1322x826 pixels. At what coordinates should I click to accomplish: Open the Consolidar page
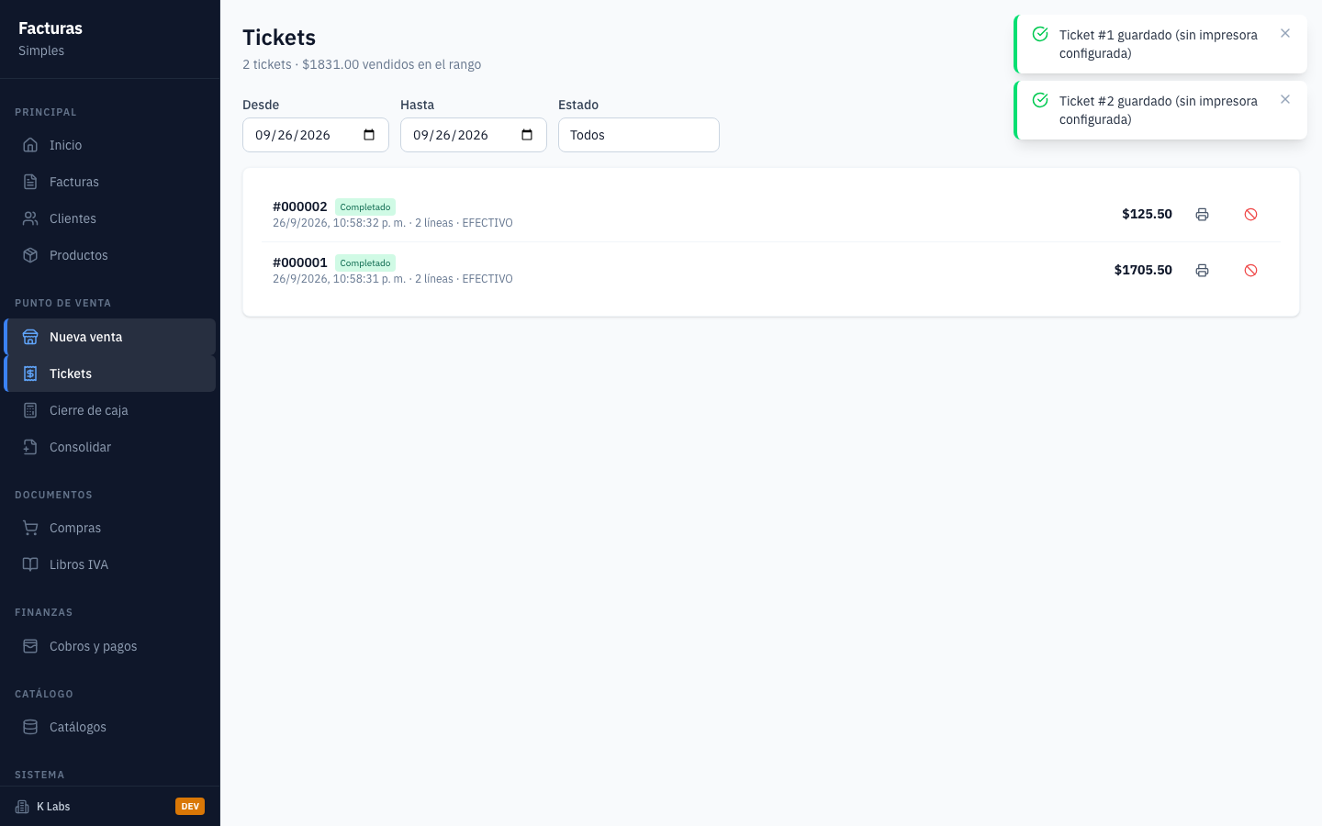(110, 447)
